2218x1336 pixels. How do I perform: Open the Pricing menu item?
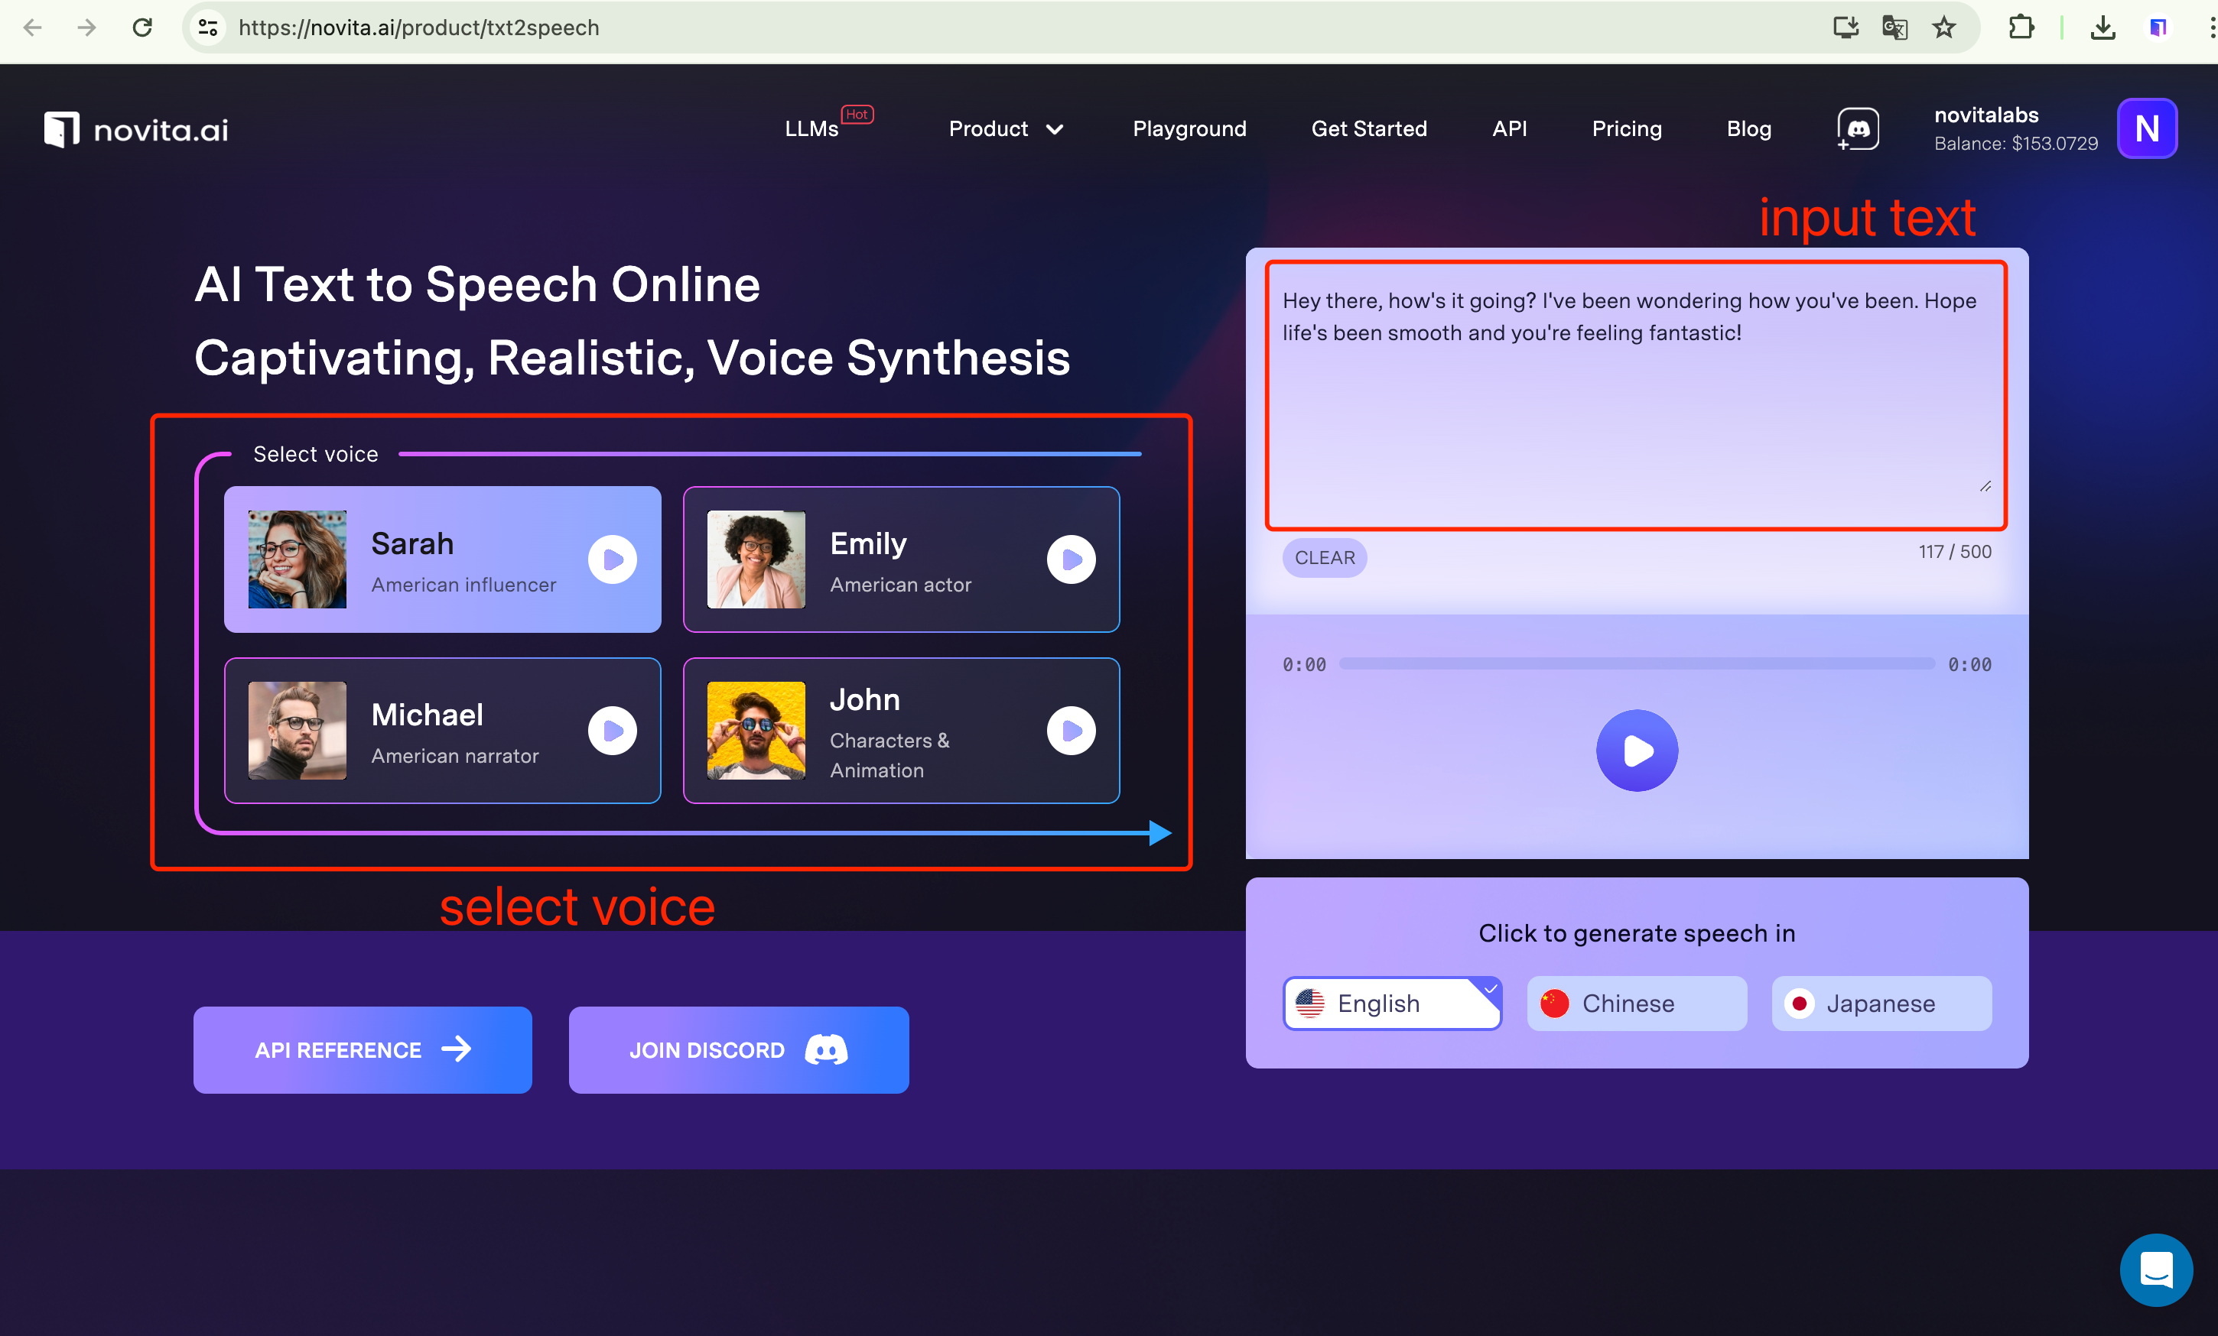tap(1626, 130)
